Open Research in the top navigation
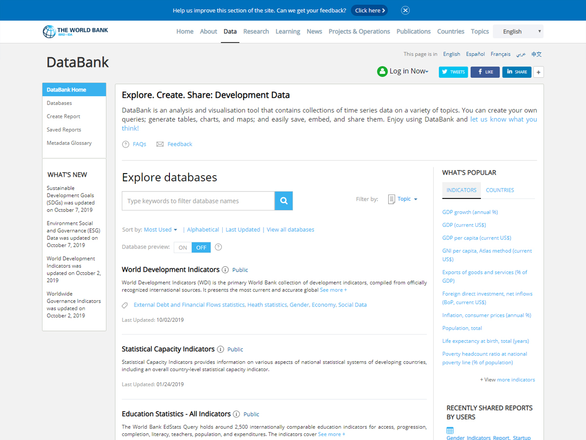Screen dimensions: 586x440 point(256,31)
